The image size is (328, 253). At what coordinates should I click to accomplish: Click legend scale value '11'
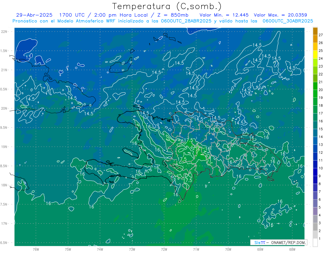coord(321,160)
